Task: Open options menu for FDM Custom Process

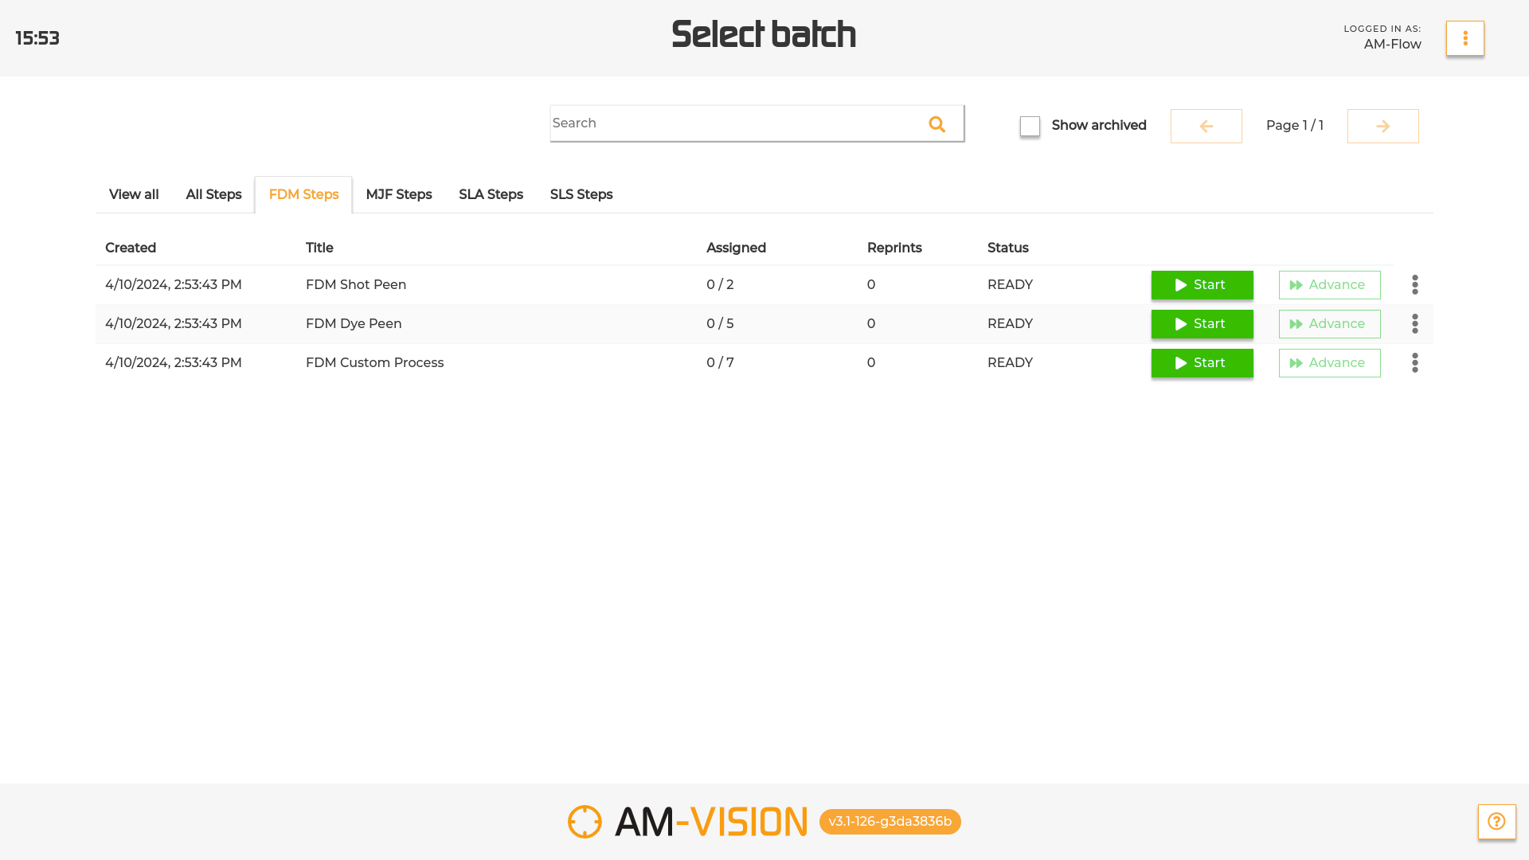Action: tap(1414, 362)
